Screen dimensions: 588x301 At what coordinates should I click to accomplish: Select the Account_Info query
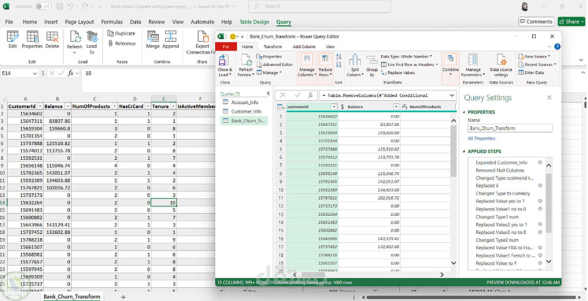coord(245,102)
